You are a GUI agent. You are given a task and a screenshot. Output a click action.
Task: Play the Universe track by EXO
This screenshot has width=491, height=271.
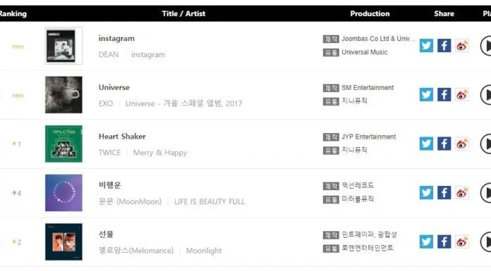pos(485,95)
